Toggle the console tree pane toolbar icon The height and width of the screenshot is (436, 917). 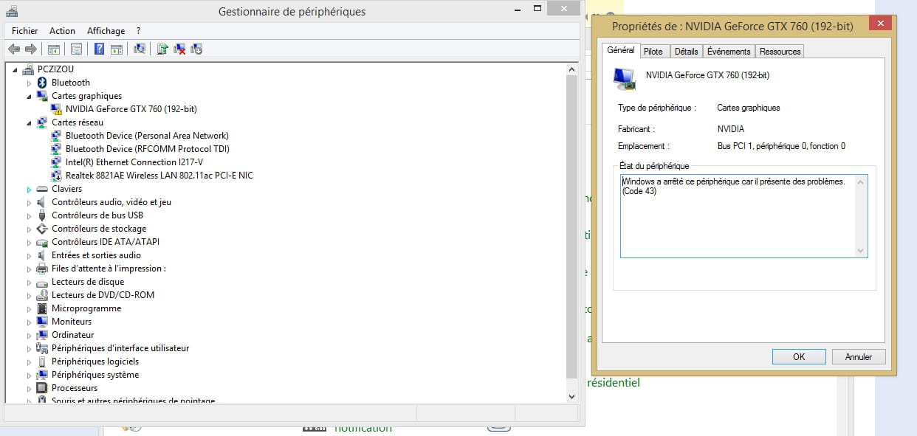pyautogui.click(x=53, y=49)
